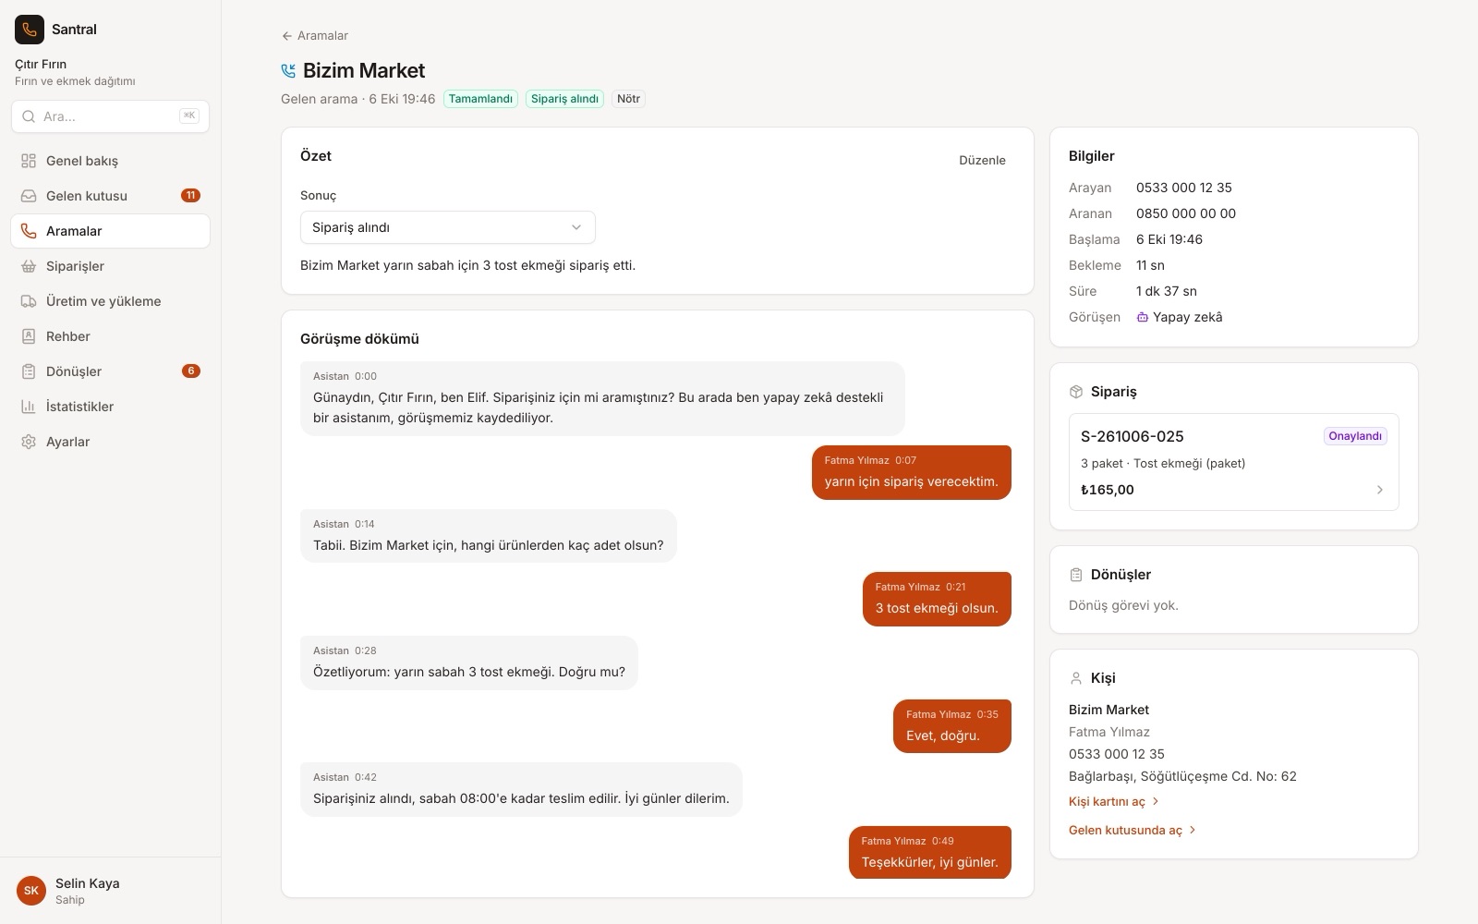Click Düzenle to edit the summary

point(982,160)
